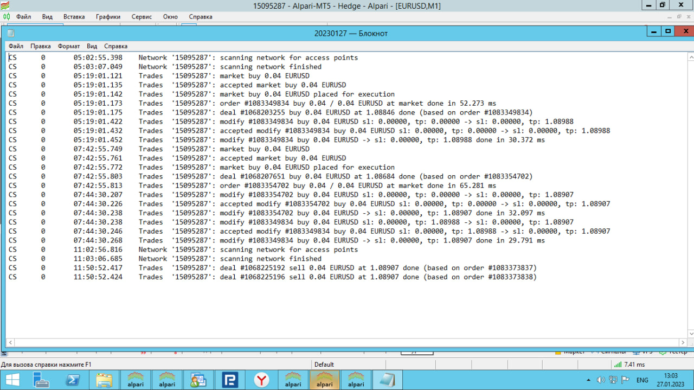Open the Формат menu in Notepad
Screen dimensions: 694x390
pyautogui.click(x=69, y=46)
